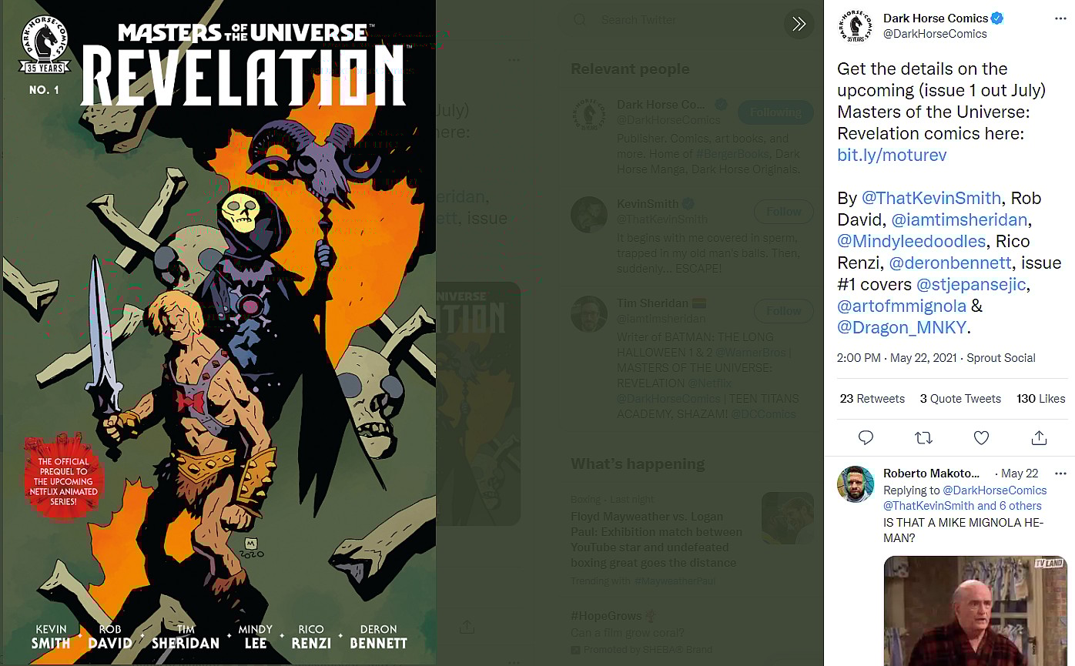Image resolution: width=1075 pixels, height=666 pixels.
Task: Open the @Mindyleedoodles mention
Action: point(911,241)
